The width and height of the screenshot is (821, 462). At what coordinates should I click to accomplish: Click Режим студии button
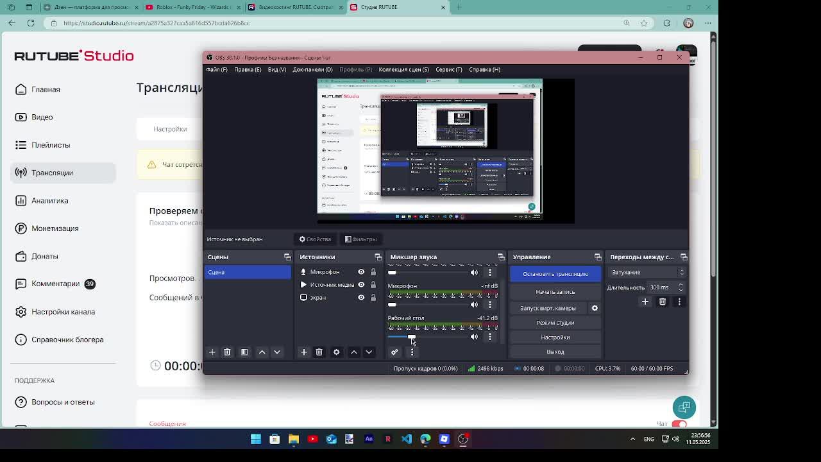pyautogui.click(x=555, y=323)
